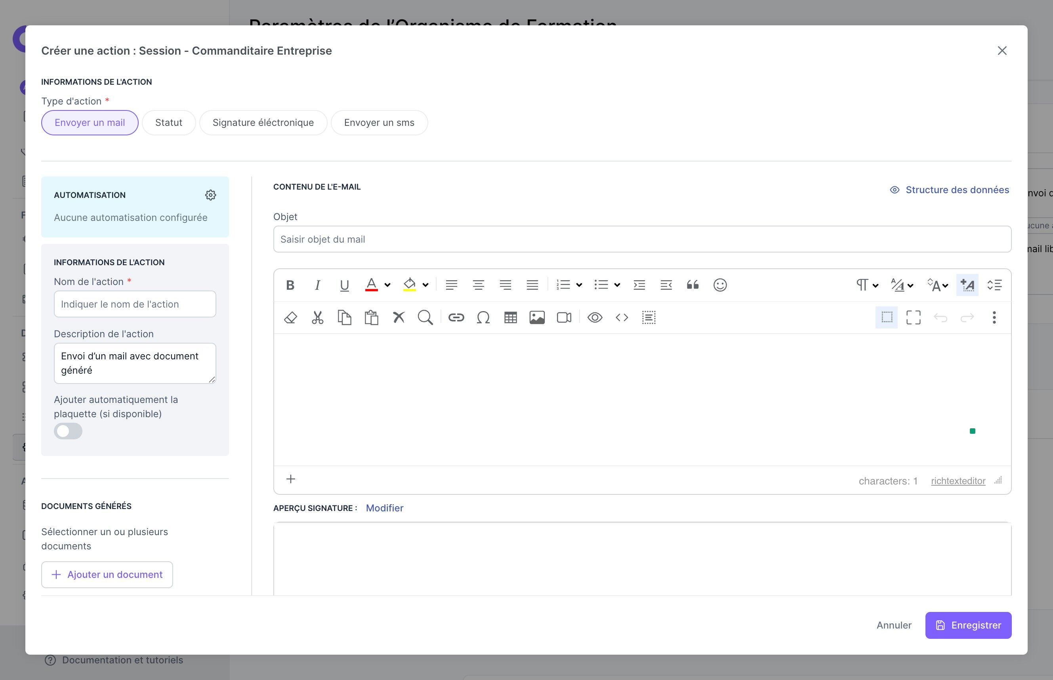
Task: Toggle bold formatting in the editor
Action: (x=290, y=285)
